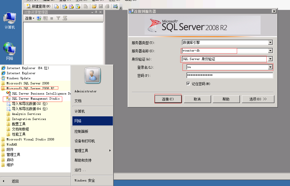Open the Administrator folder link
Viewport: 290px width, 186px height.
coord(86,91)
